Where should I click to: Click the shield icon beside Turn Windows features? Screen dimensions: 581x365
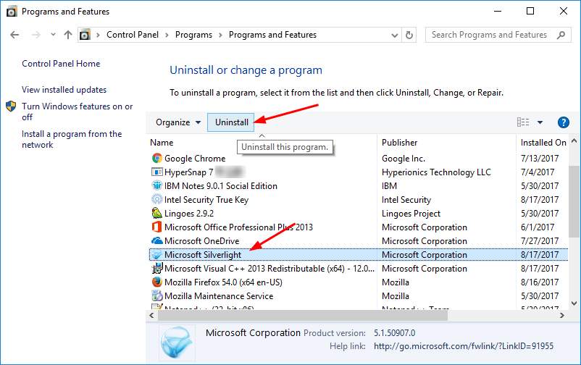pos(11,106)
